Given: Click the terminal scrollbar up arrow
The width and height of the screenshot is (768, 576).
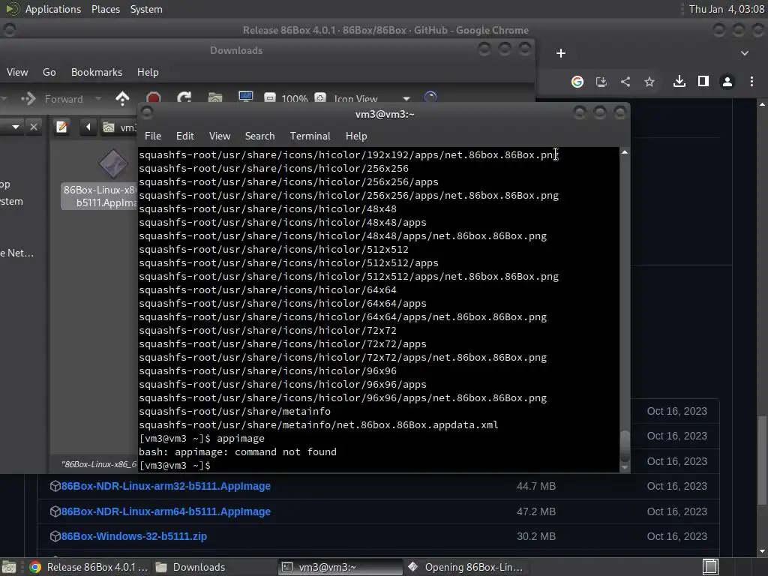Looking at the screenshot, I should click(x=625, y=153).
